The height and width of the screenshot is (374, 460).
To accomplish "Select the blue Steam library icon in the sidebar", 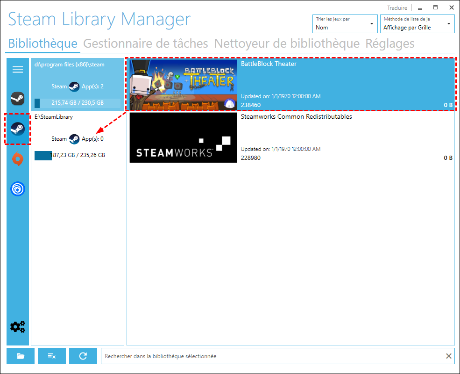I will (x=18, y=129).
